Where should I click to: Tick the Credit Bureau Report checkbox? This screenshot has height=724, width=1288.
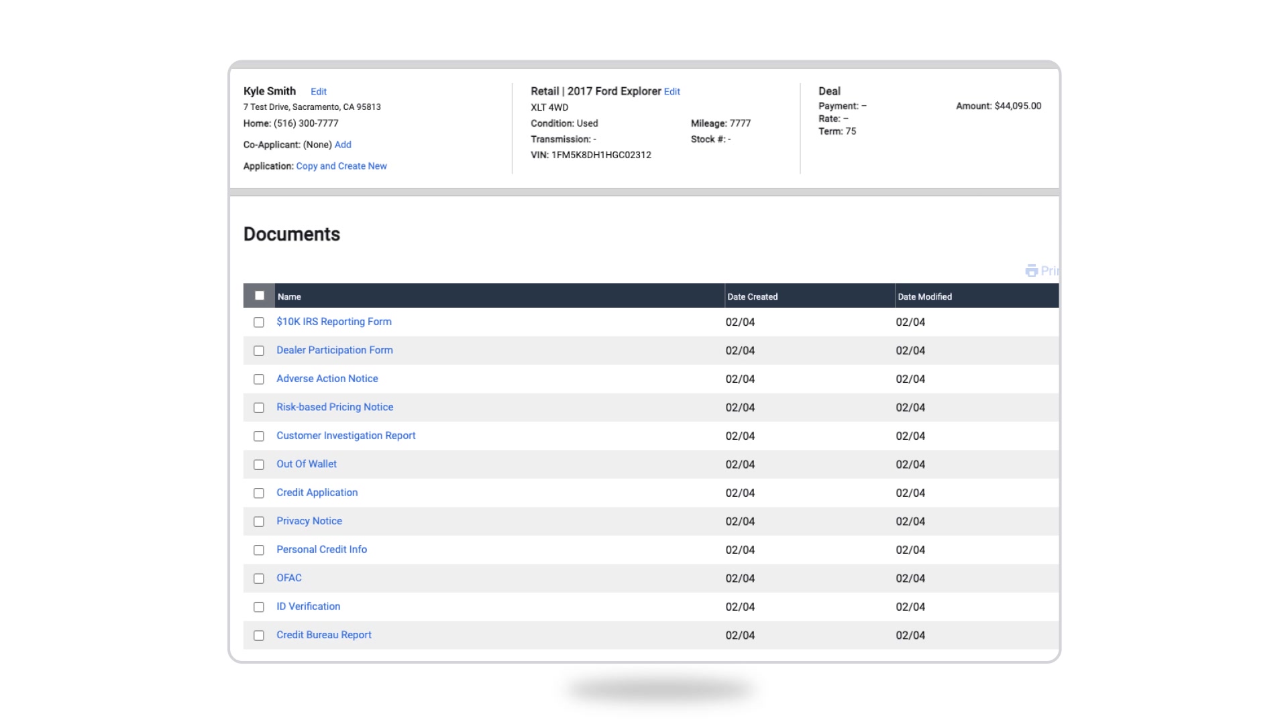coord(259,636)
